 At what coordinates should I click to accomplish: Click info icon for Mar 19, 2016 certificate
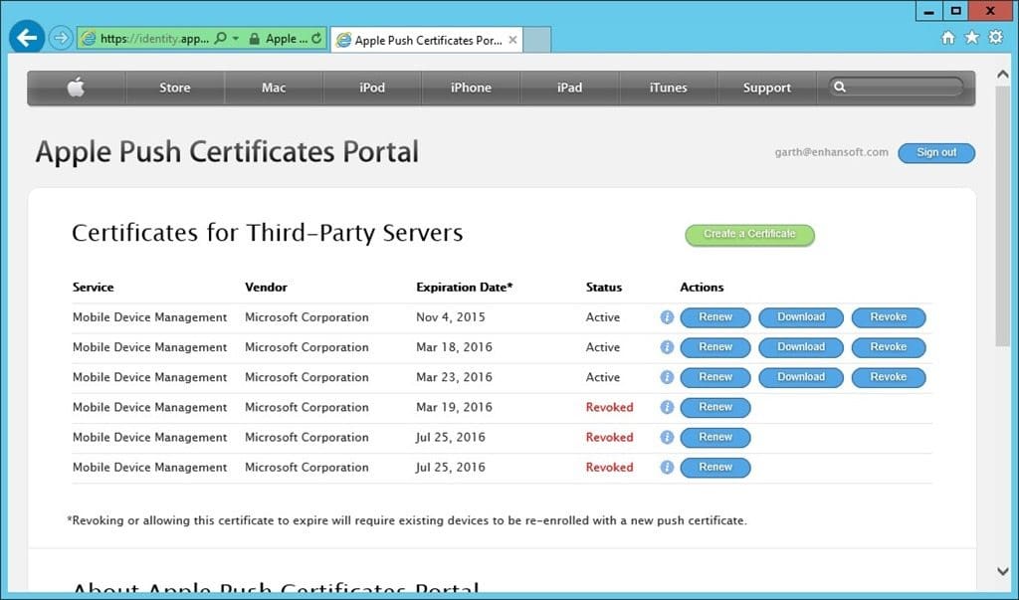[x=667, y=407]
